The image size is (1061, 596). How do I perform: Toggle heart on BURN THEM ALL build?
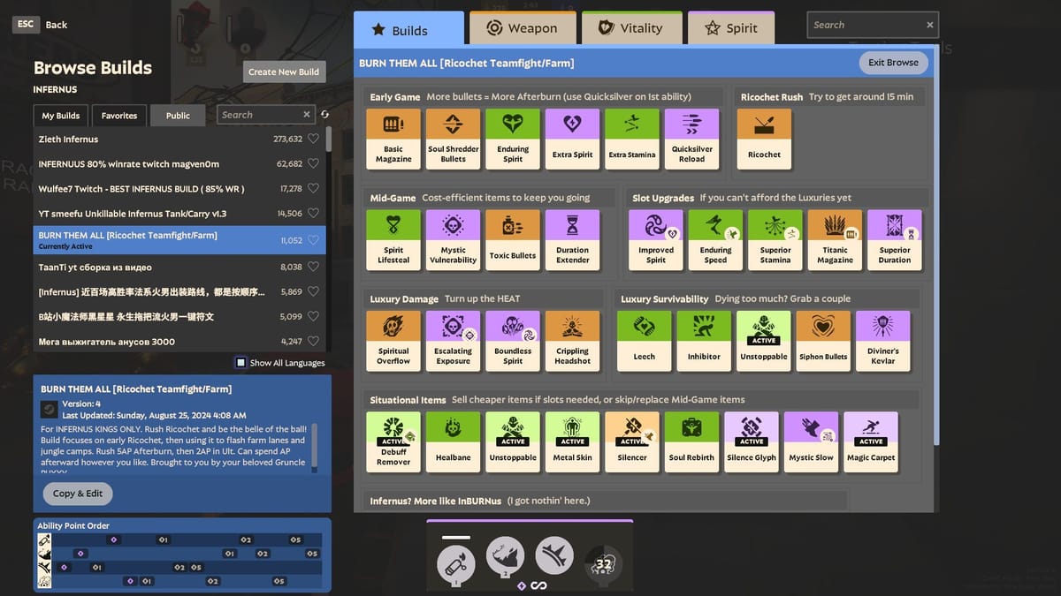(x=313, y=240)
